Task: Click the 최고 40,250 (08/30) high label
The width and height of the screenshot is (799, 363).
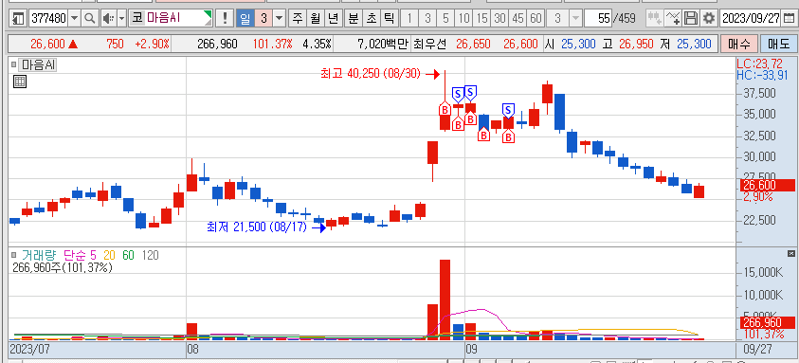Action: click(371, 74)
